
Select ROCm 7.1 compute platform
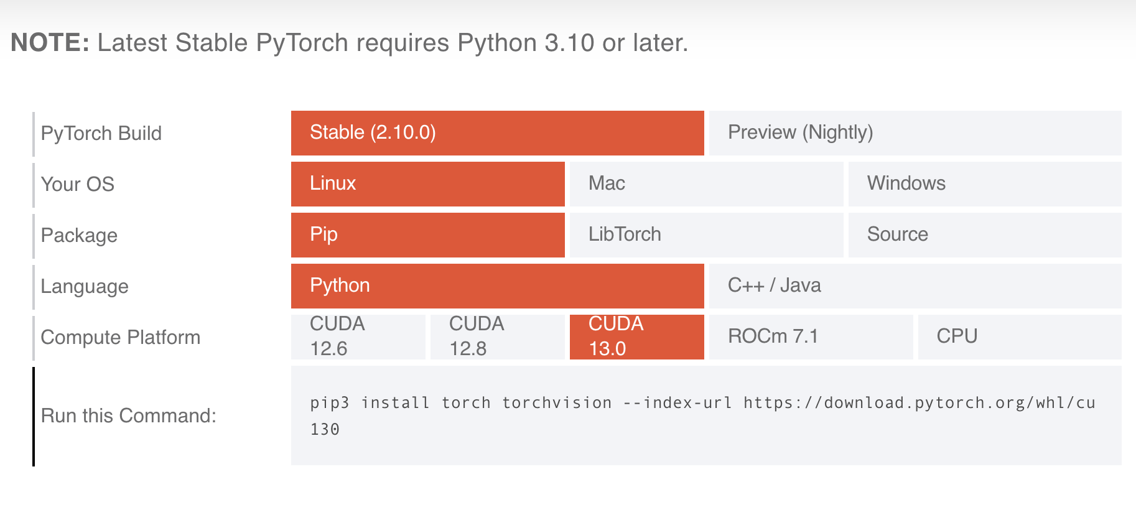click(774, 336)
